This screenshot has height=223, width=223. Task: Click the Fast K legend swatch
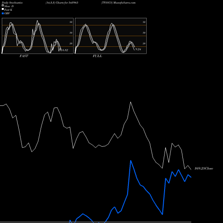[3, 9]
